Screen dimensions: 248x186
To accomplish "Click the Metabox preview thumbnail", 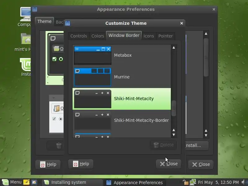I will click(93, 55).
